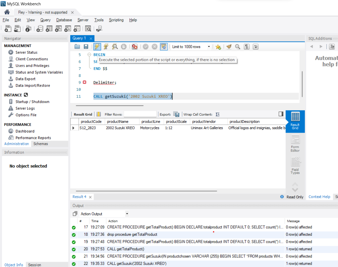
Task: Open the Field Types panel
Action: click(x=295, y=166)
